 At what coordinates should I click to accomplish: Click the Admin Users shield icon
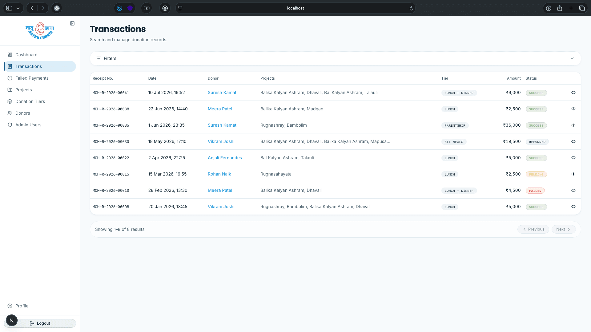point(10,125)
